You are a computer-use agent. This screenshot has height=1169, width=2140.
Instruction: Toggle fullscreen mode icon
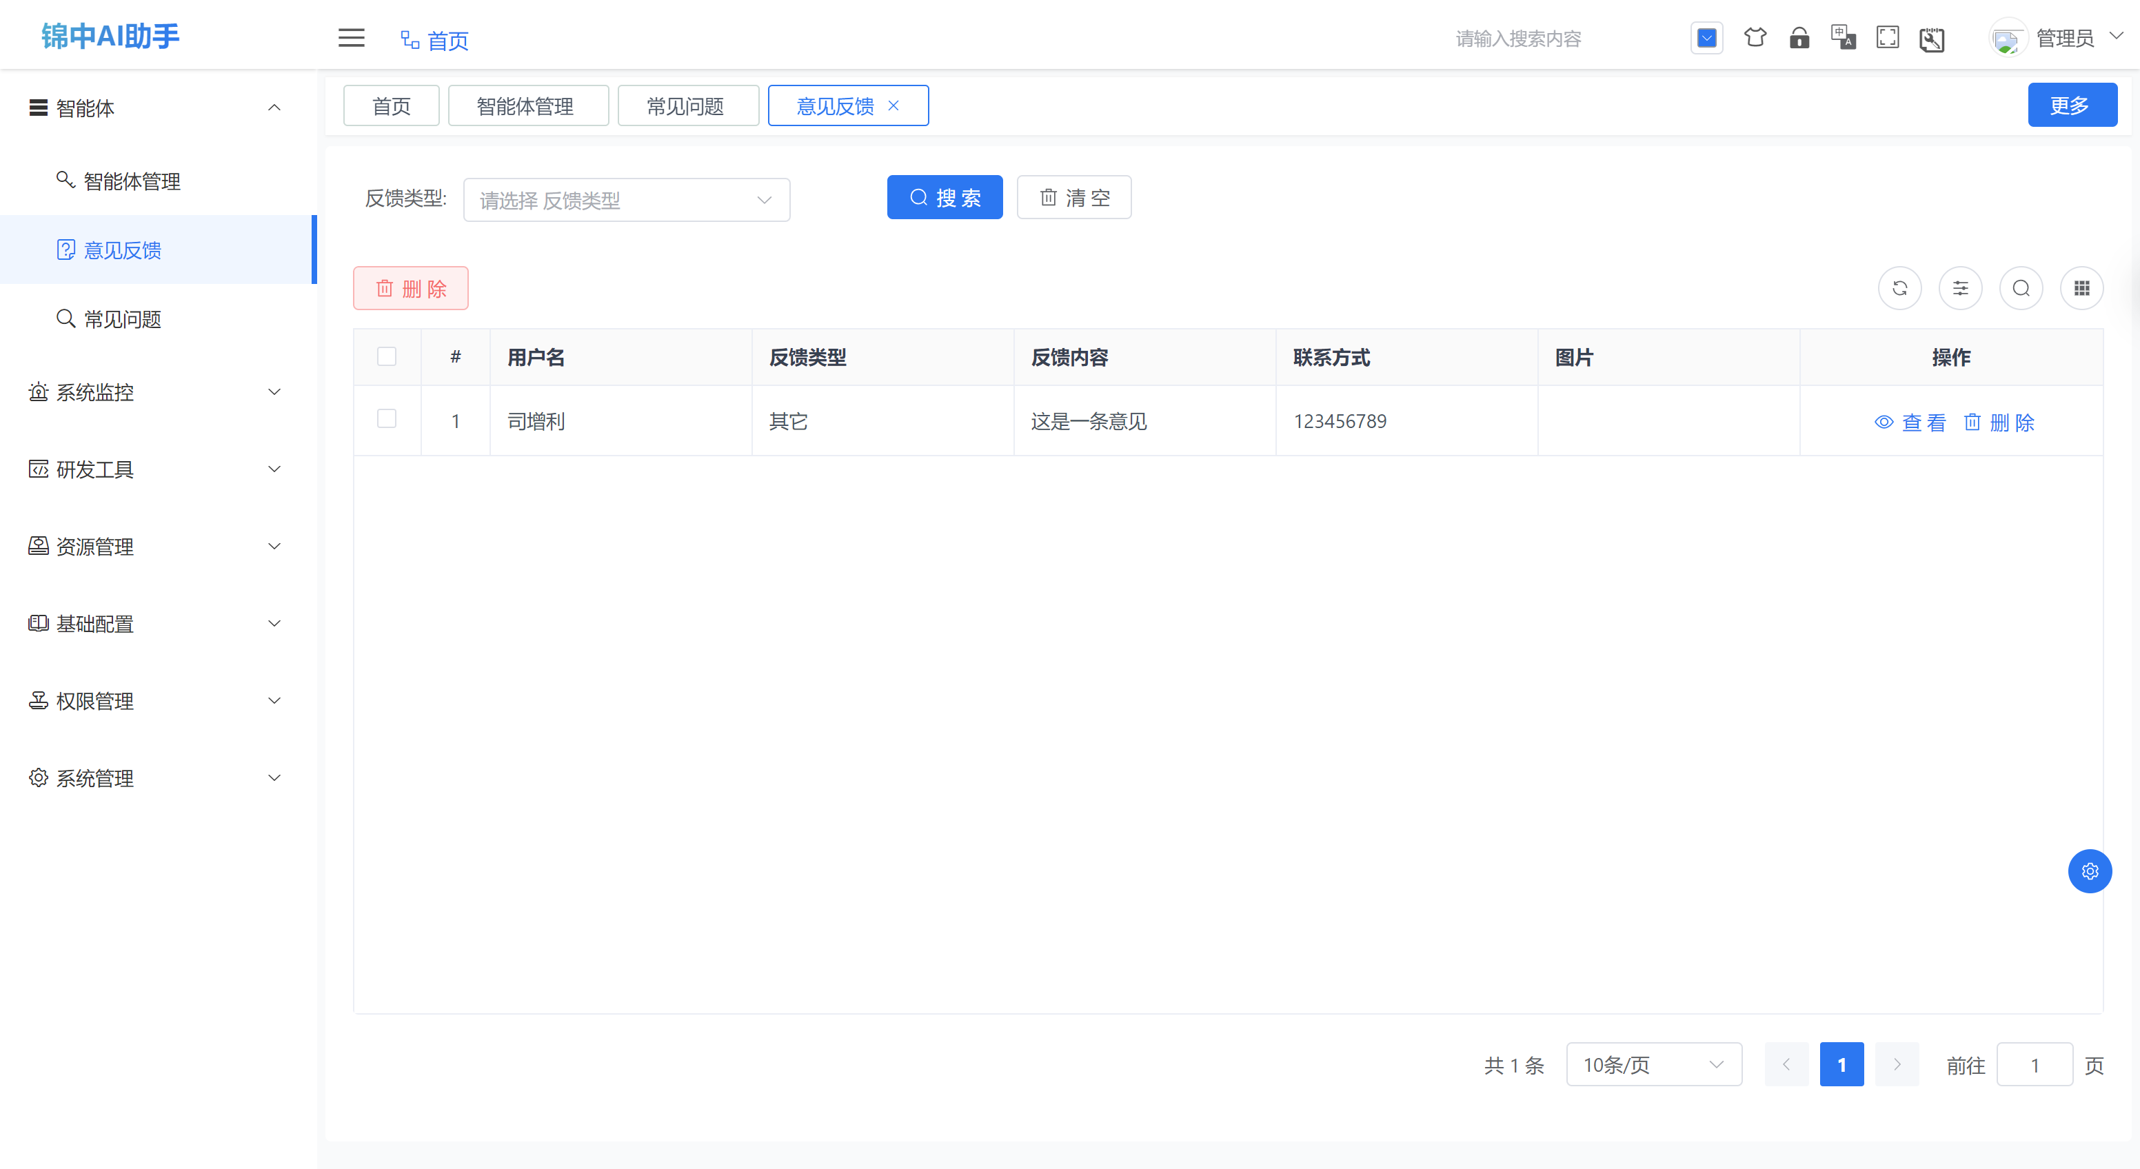point(1888,38)
